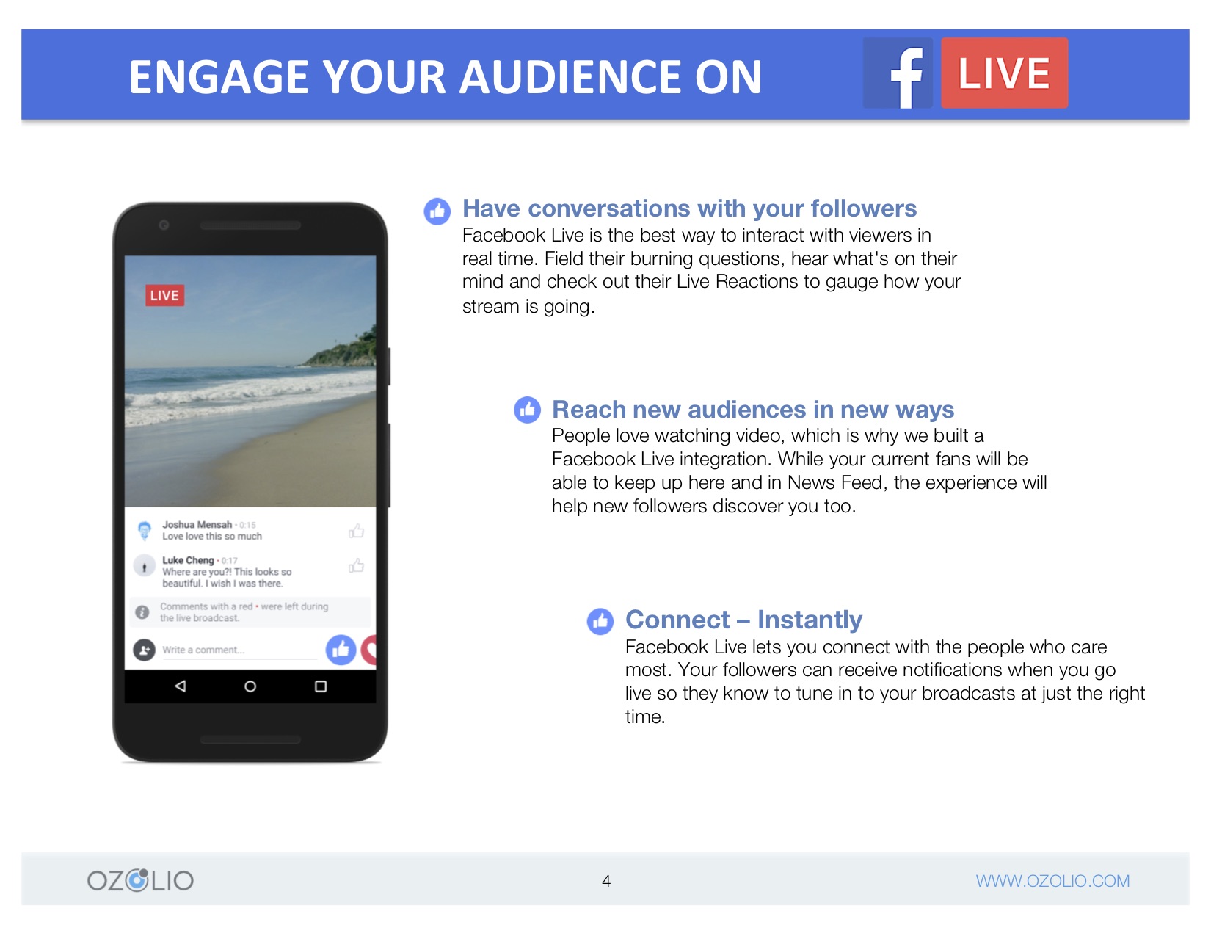Click 'Reach new audiences in new ways' heading
Image resolution: width=1211 pixels, height=936 pixels.
pos(753,410)
